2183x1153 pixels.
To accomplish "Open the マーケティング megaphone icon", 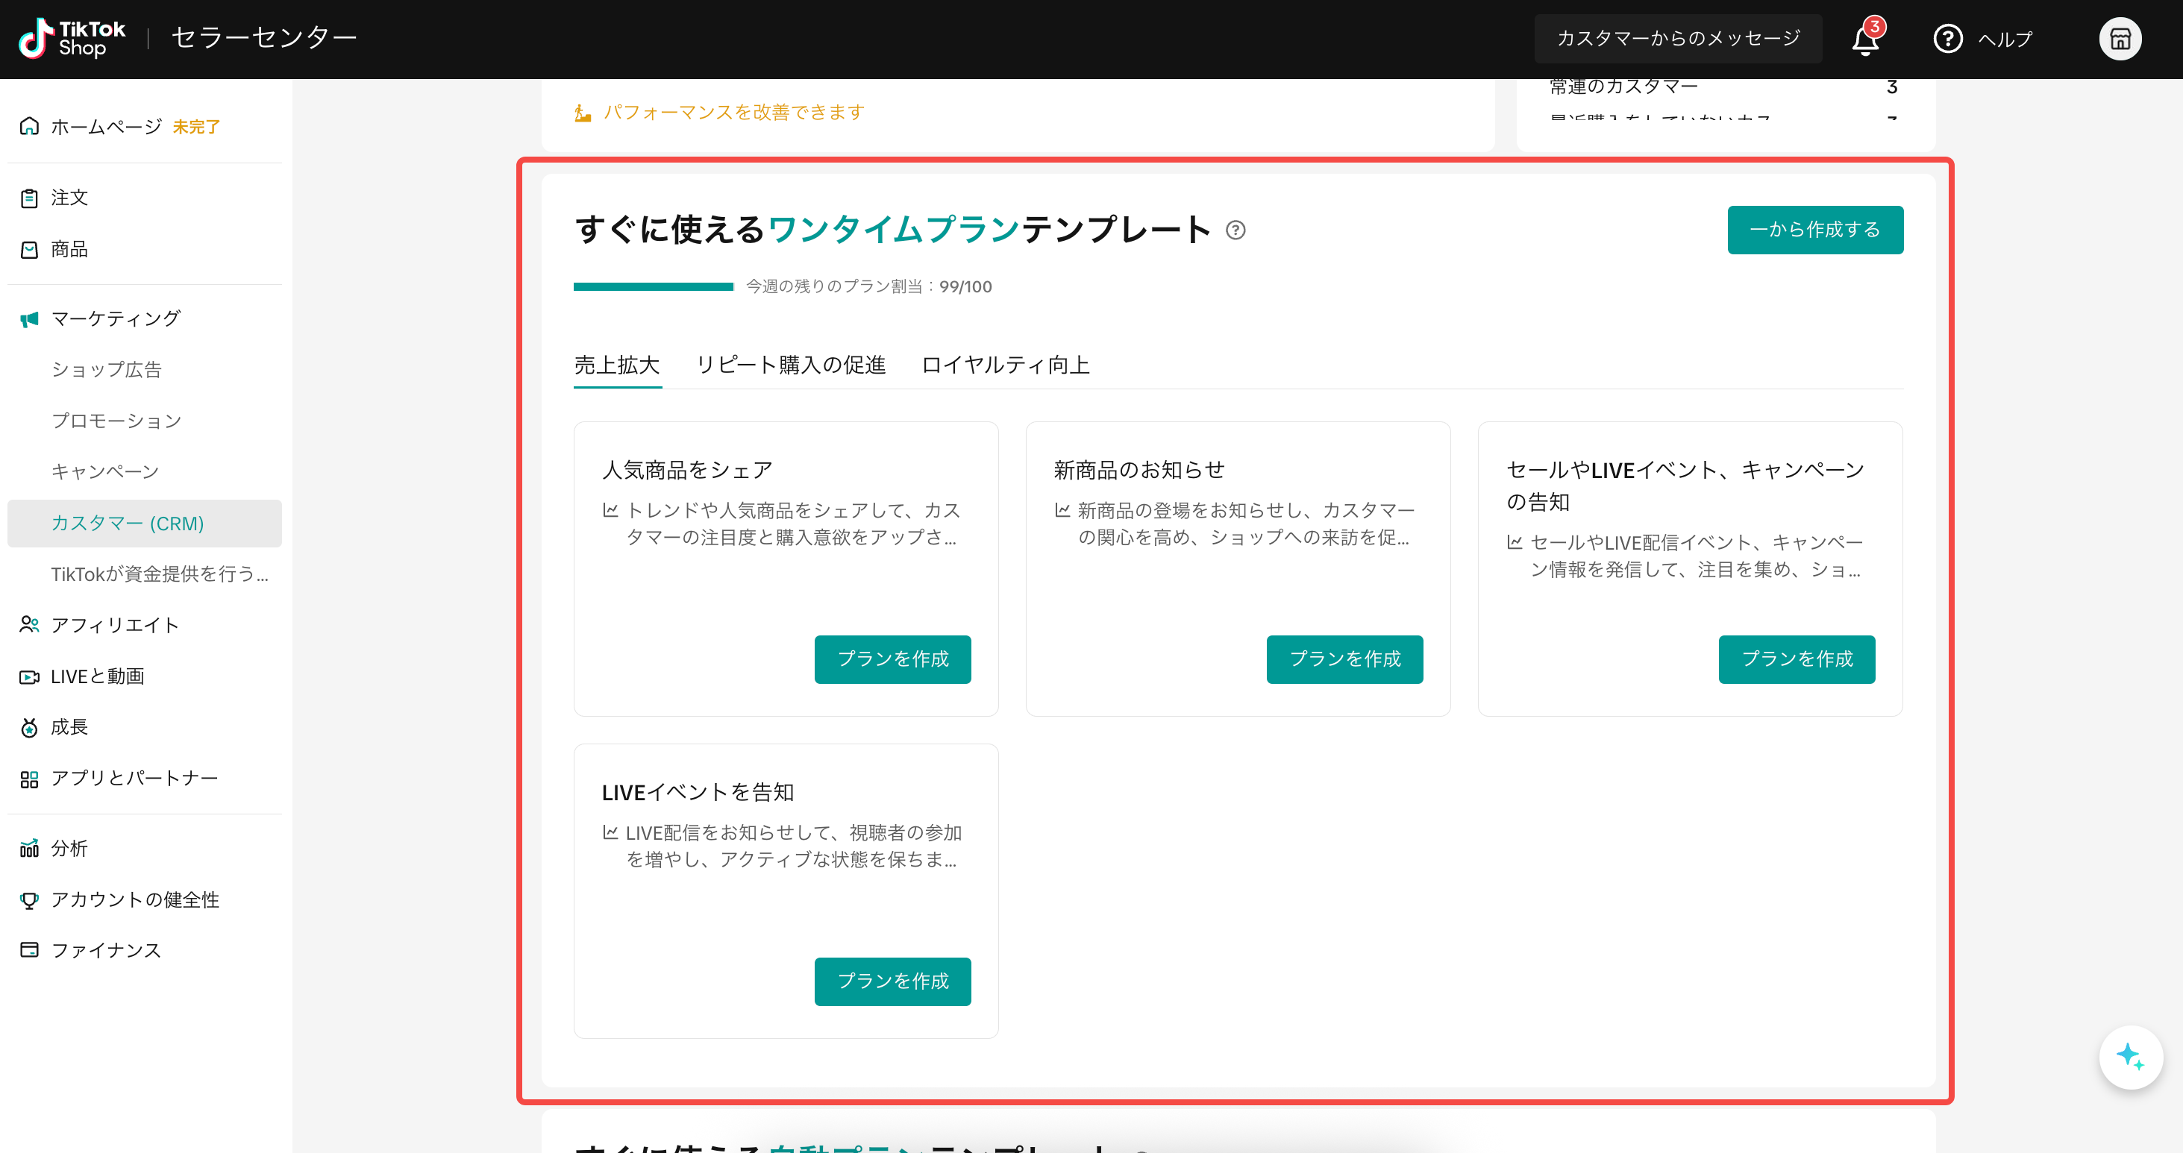I will coord(29,319).
